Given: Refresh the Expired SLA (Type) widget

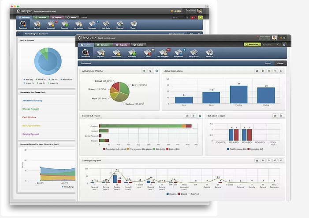Looking at the screenshot, I should tap(200, 116).
